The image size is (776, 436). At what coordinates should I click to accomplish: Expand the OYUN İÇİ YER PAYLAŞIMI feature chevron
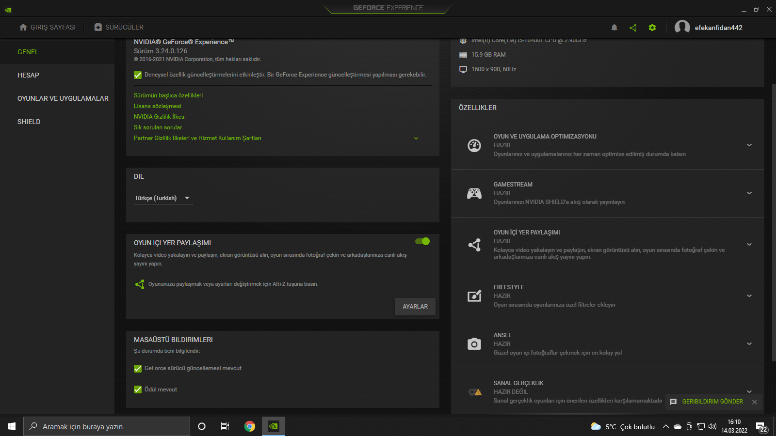click(x=749, y=245)
